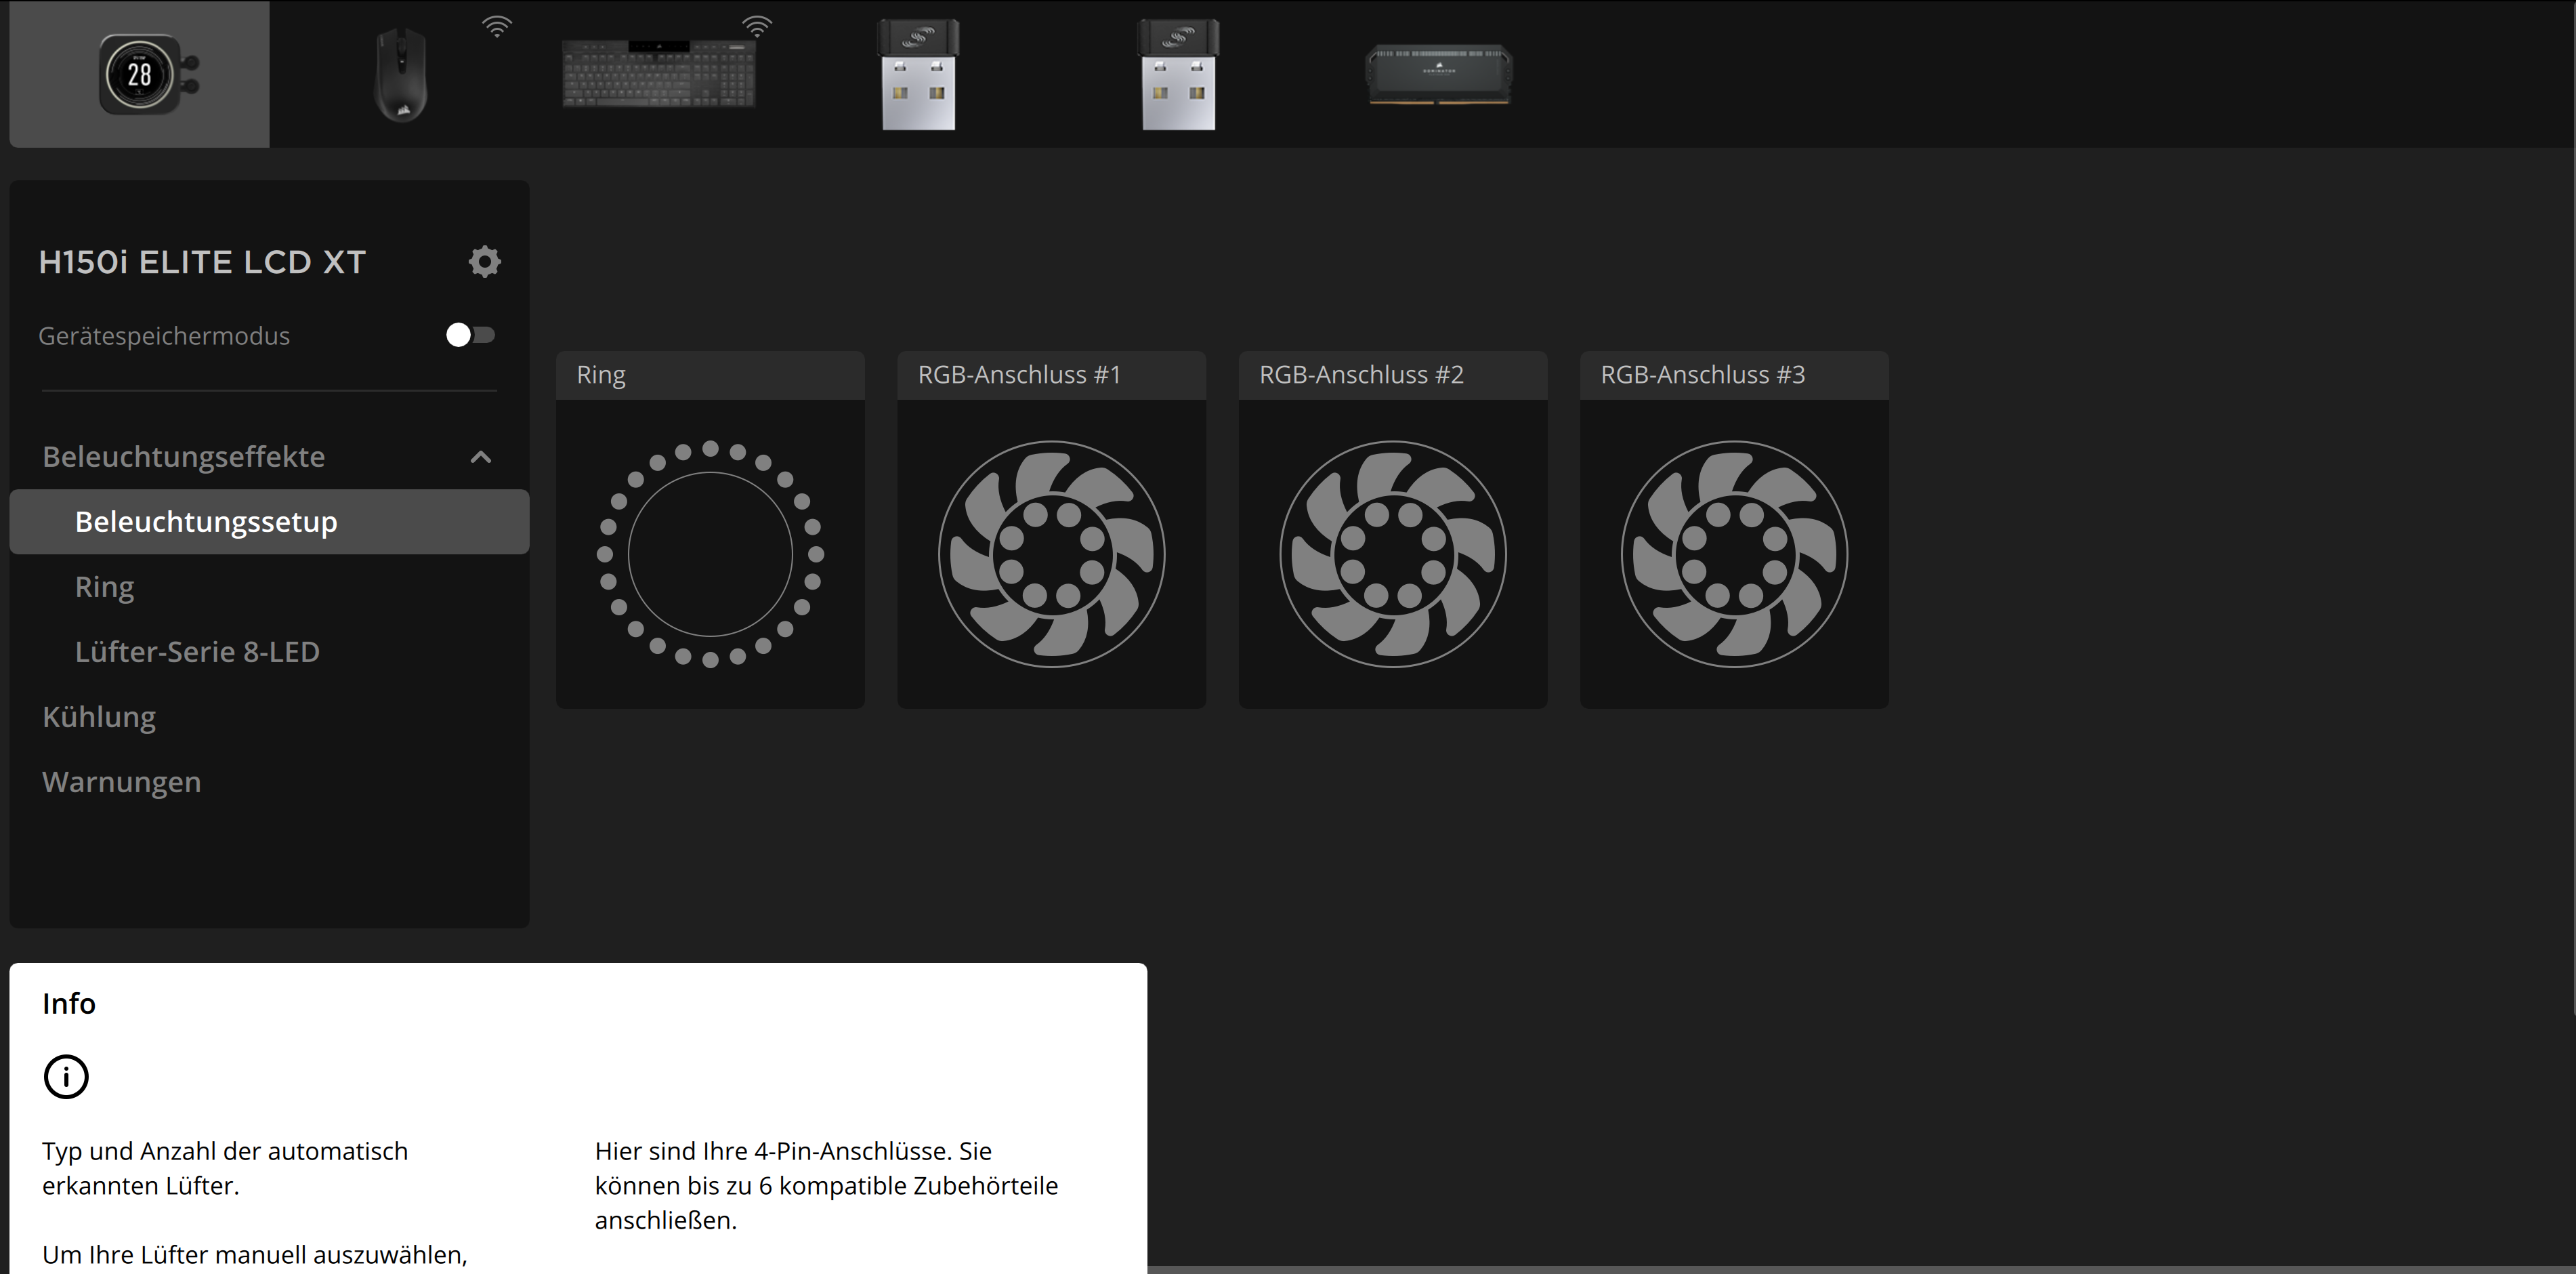Viewport: 2576px width, 1274px height.
Task: Select the second USB wireless receiver icon
Action: pos(1178,75)
